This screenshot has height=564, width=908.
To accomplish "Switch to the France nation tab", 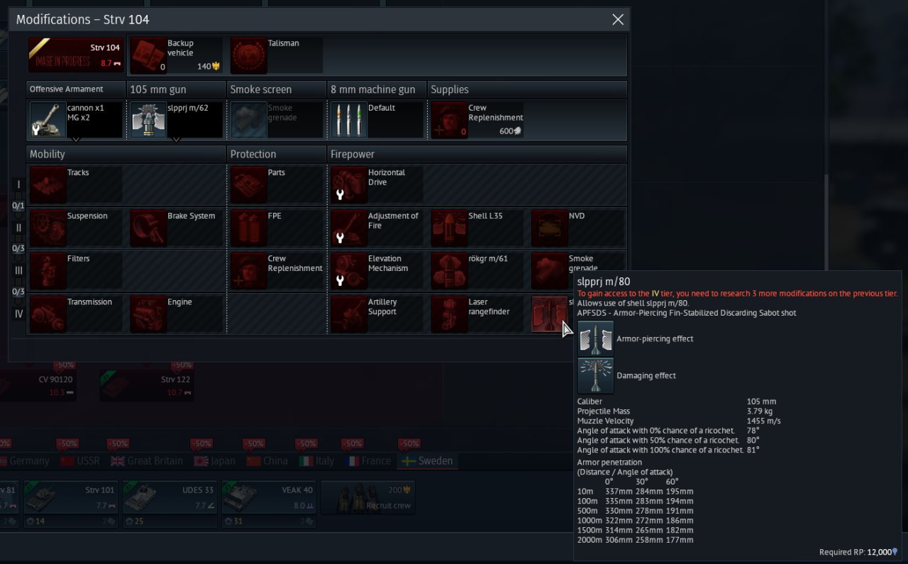I will pyautogui.click(x=368, y=461).
